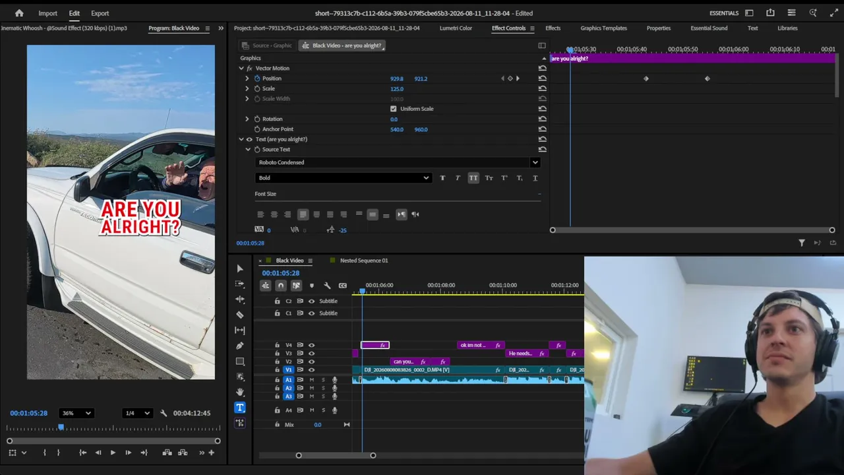This screenshot has width=844, height=475.
Task: Select the Hand tool
Action: [240, 392]
